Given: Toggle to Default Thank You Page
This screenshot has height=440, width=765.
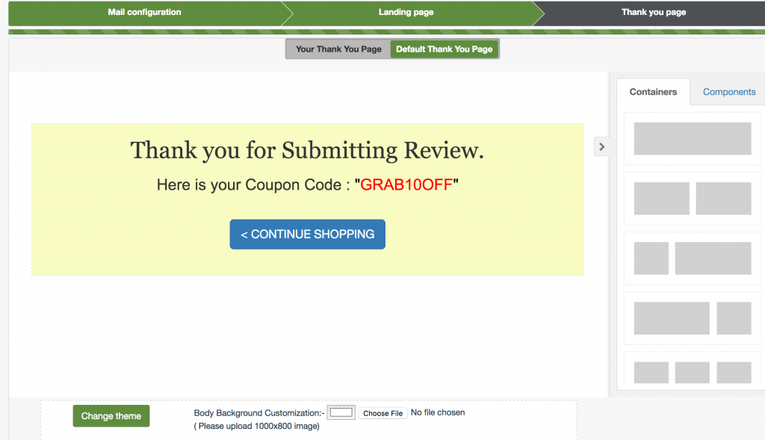Looking at the screenshot, I should click(444, 49).
